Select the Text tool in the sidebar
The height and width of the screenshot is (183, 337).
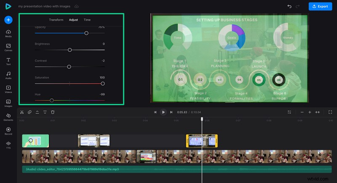[x=8, y=61]
